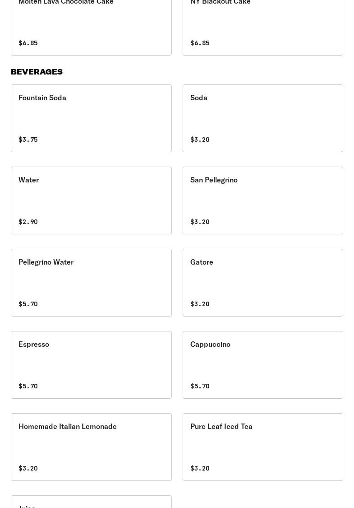
Task: Choose the San Pellegrino item
Action: pos(262,200)
